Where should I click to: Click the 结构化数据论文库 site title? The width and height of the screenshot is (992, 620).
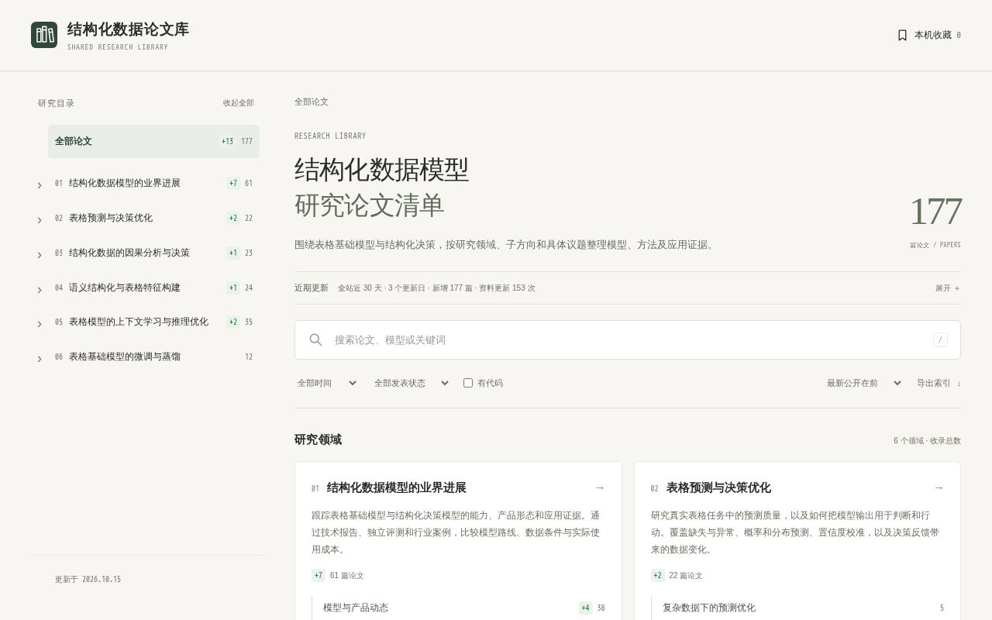coord(128,29)
